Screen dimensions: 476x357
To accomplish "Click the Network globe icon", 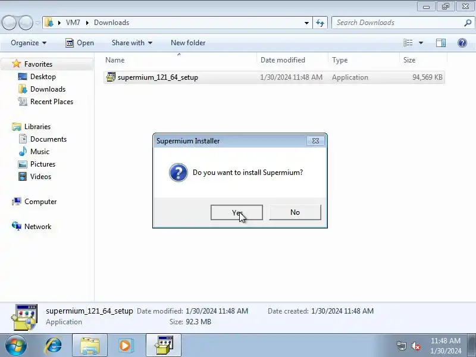I will (x=17, y=226).
